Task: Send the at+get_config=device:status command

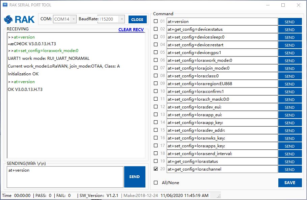Action: click(x=289, y=29)
